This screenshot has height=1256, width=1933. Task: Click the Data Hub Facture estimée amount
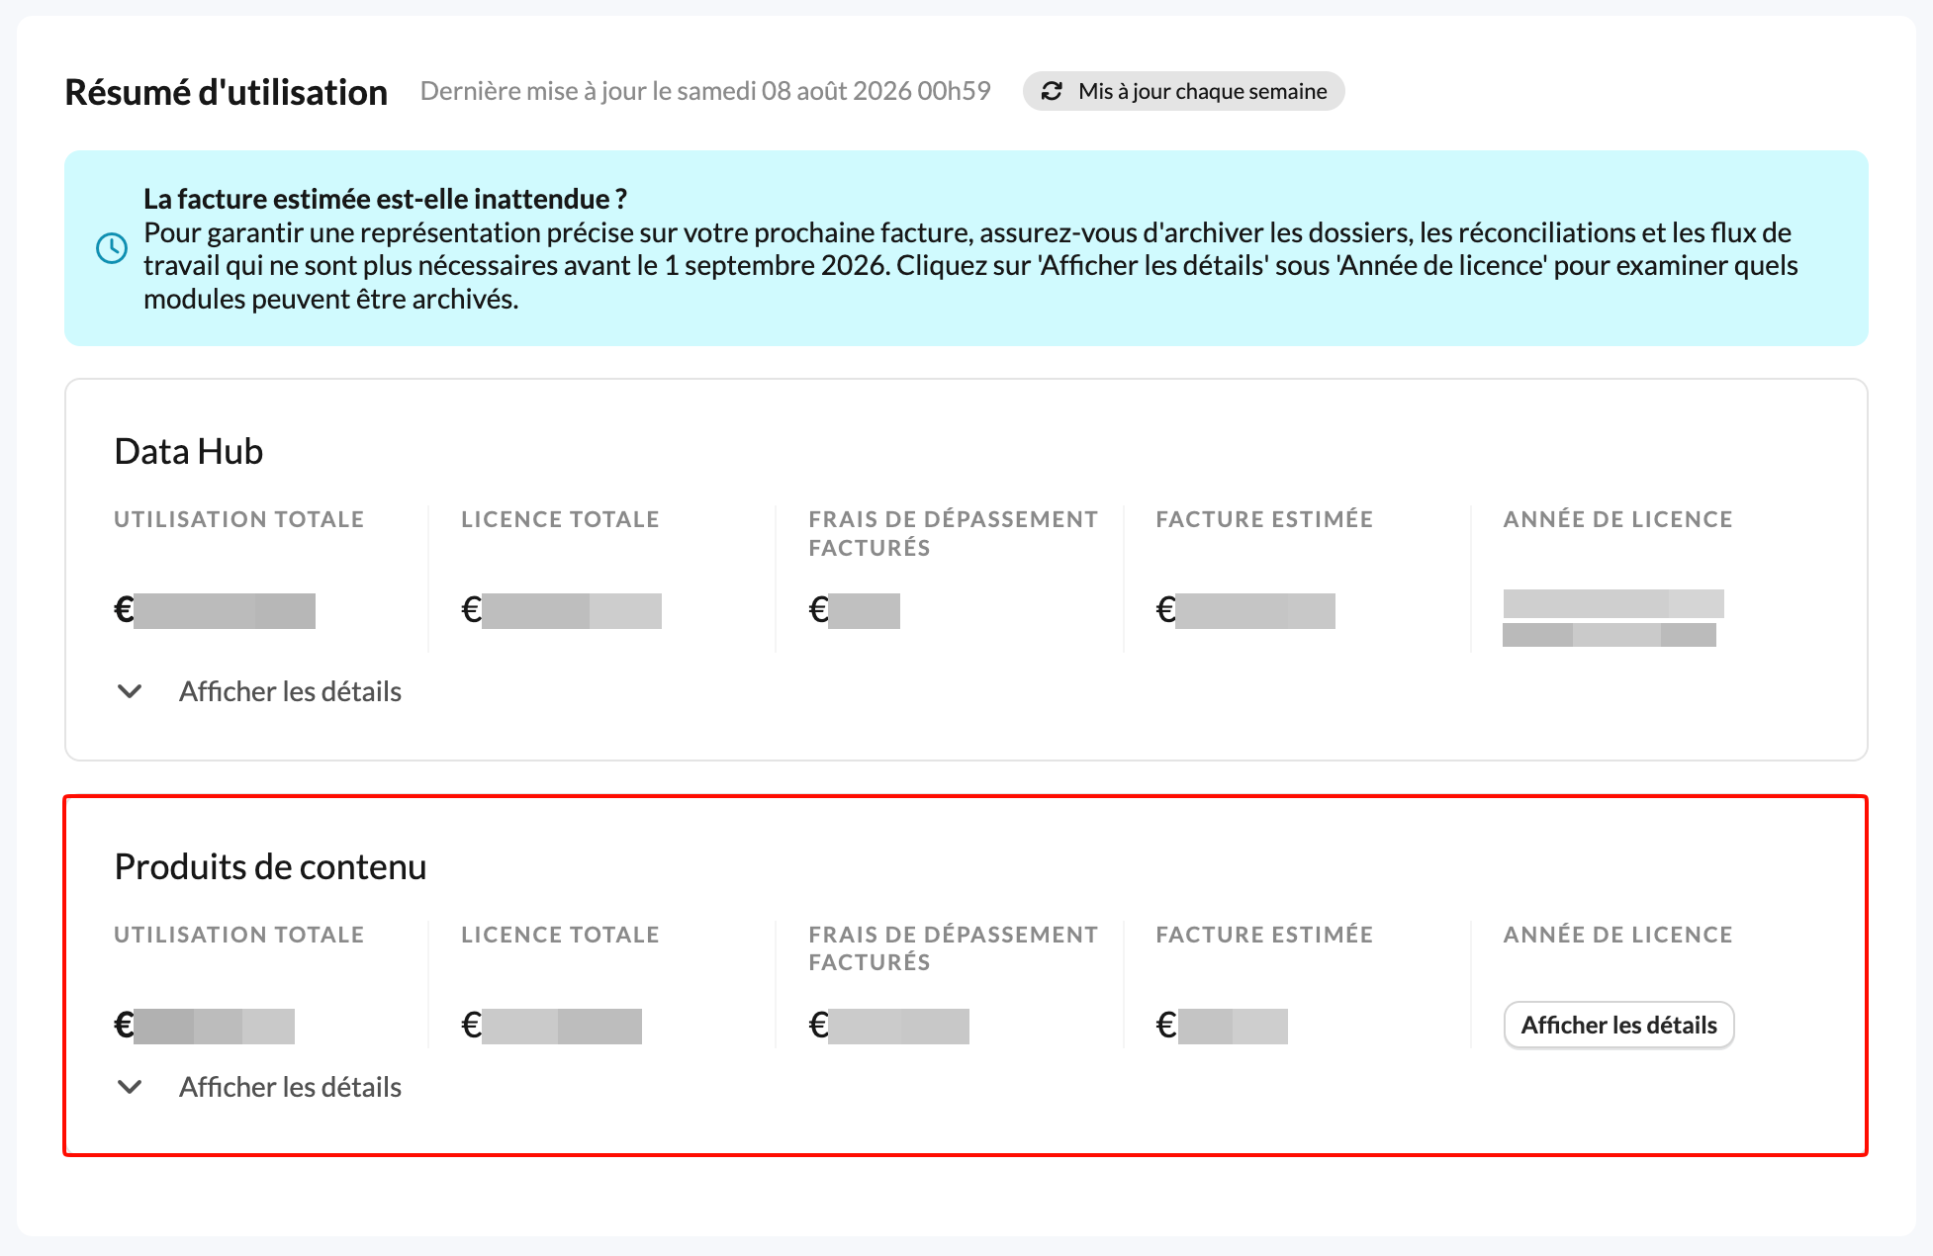[1245, 610]
